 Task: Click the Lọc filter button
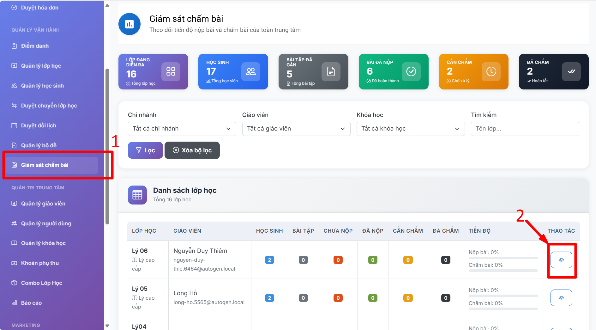tap(145, 150)
